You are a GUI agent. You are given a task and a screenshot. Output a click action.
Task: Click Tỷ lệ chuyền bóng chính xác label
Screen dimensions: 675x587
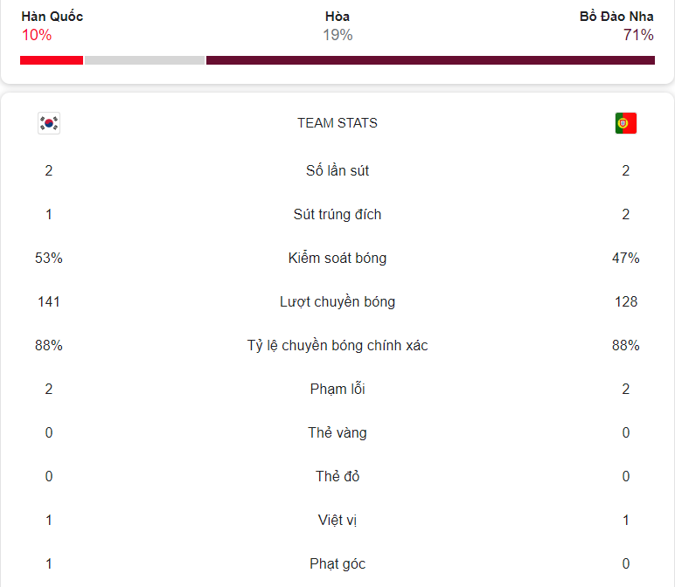click(337, 345)
